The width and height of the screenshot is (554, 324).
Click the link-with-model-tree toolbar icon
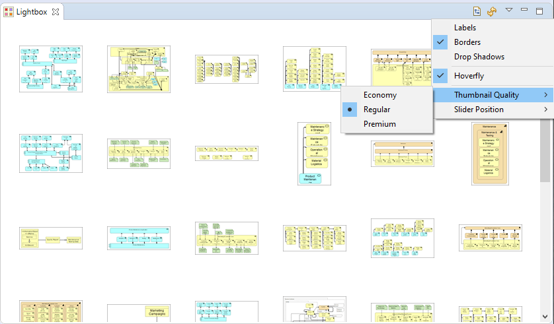click(477, 11)
